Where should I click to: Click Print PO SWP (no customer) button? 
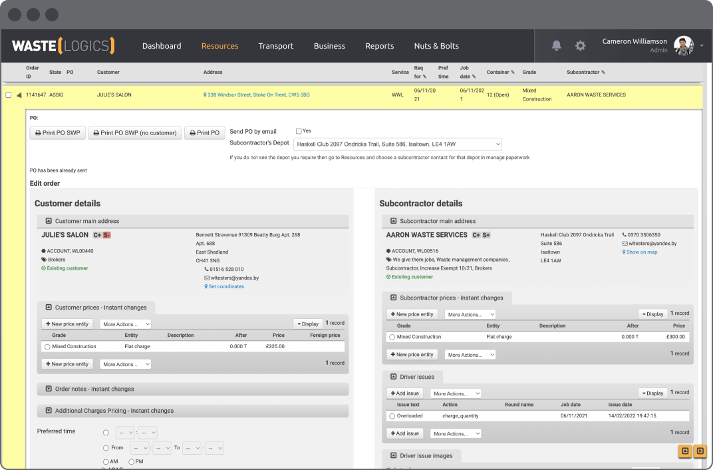click(135, 133)
